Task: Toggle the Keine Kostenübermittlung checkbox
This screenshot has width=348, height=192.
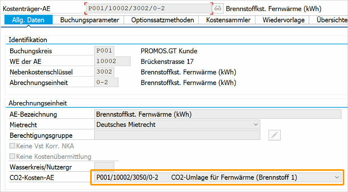Action: pos(12,157)
